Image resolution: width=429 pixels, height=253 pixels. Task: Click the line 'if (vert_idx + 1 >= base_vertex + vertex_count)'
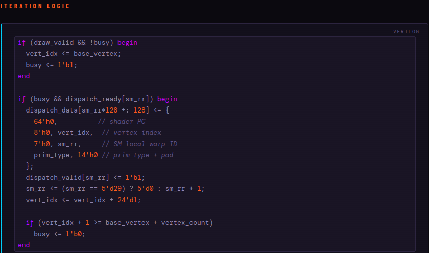pos(120,223)
